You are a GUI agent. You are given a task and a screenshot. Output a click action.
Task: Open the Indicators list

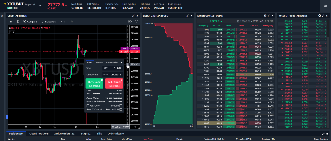(x=48, y=21)
